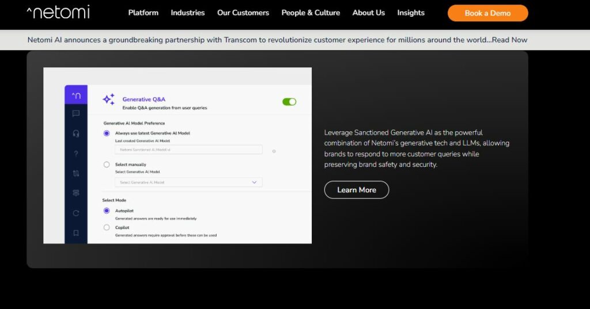Open the Platform menu
This screenshot has width=590, height=309.
pyautogui.click(x=143, y=13)
